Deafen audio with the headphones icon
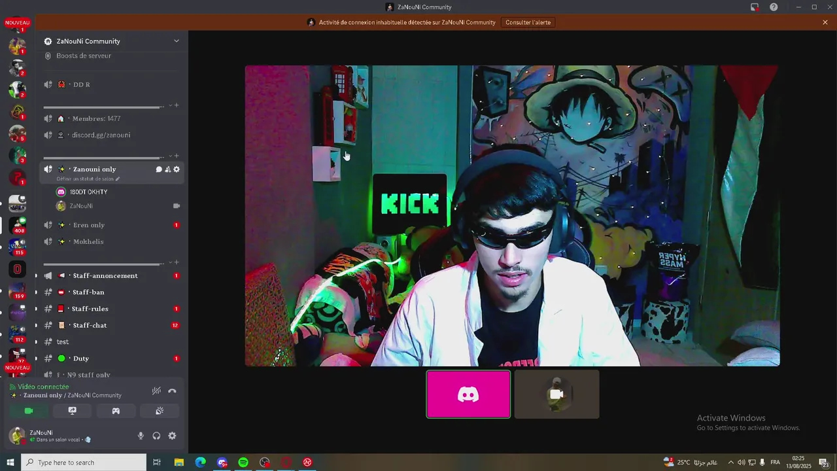This screenshot has width=837, height=471. click(156, 436)
